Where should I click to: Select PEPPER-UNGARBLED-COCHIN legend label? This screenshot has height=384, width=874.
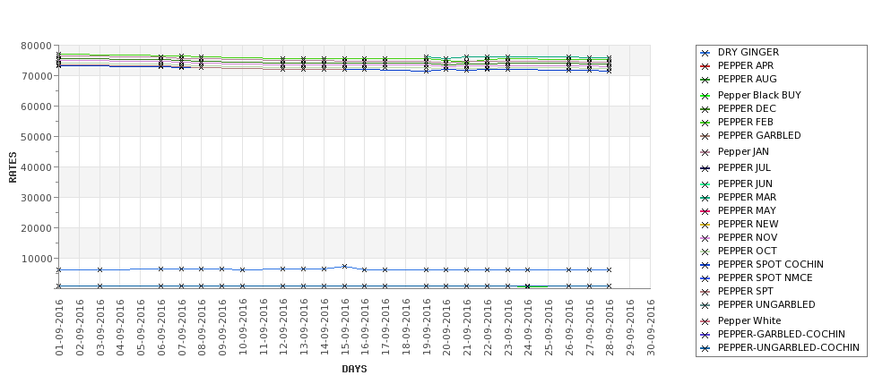788,348
